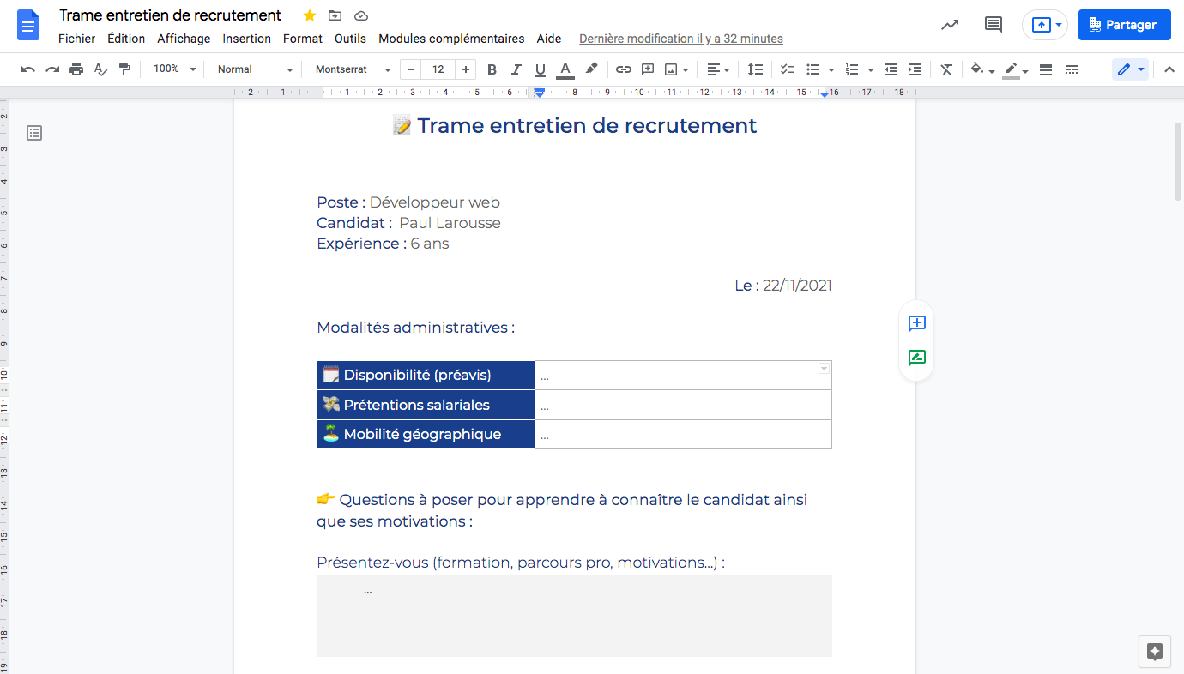The width and height of the screenshot is (1184, 674).
Task: Toggle italic formatting
Action: tap(516, 69)
